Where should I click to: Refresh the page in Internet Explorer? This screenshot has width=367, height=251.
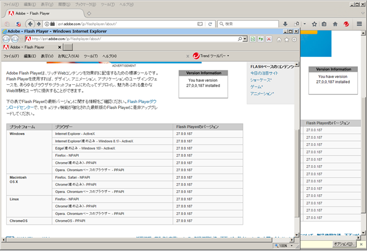tap(261, 39)
